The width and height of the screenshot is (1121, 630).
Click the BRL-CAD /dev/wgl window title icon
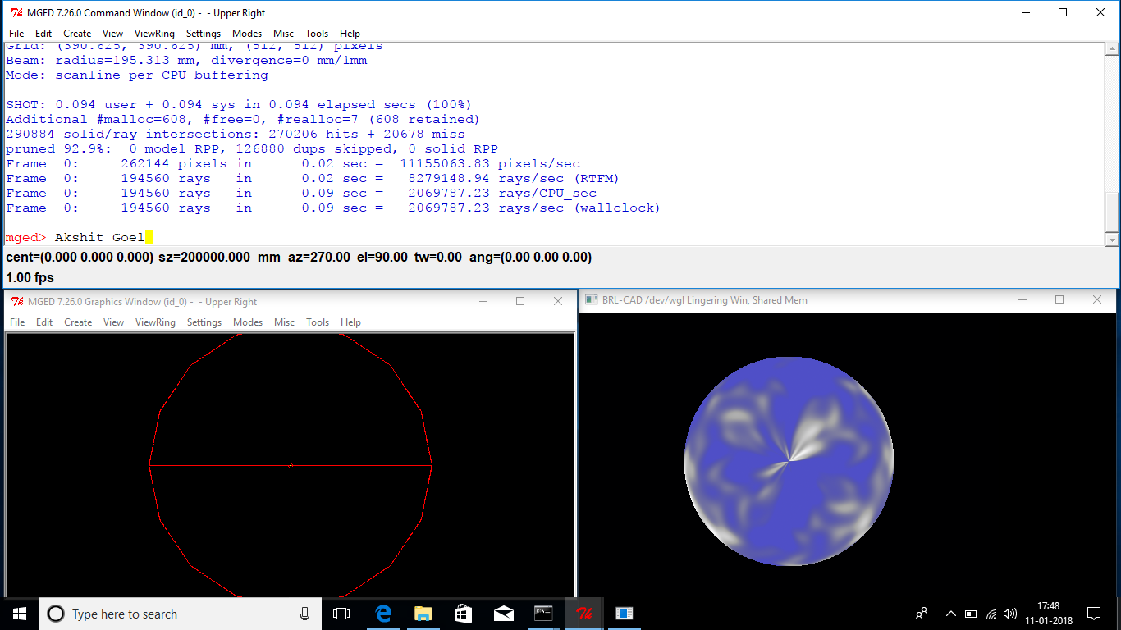click(x=591, y=300)
